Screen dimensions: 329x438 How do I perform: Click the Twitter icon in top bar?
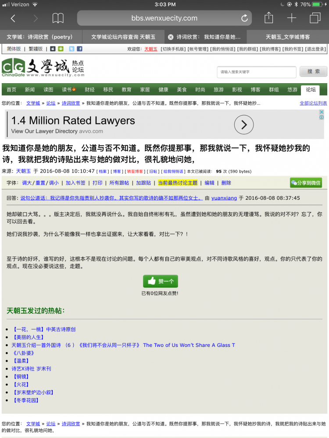[71, 49]
